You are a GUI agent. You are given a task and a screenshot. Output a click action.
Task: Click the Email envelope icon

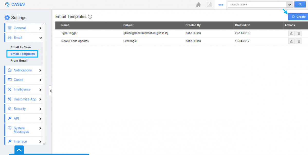(x=10, y=38)
